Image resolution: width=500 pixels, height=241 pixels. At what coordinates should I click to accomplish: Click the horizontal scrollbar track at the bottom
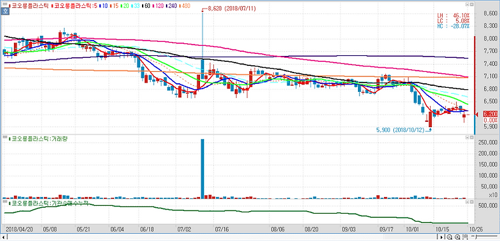tap(222, 237)
